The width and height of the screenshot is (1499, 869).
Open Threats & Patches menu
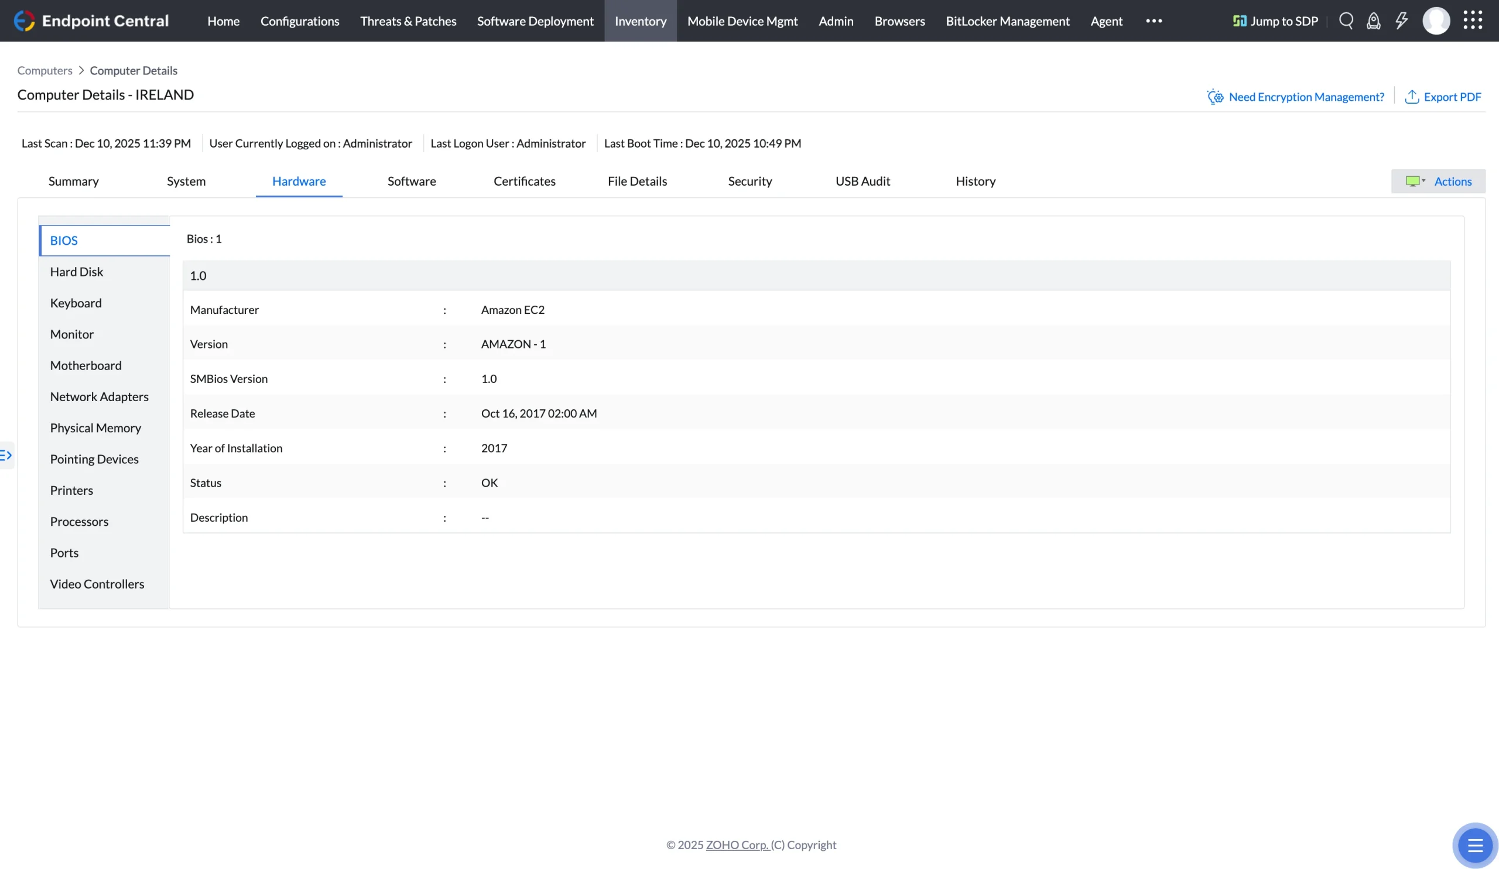point(408,21)
